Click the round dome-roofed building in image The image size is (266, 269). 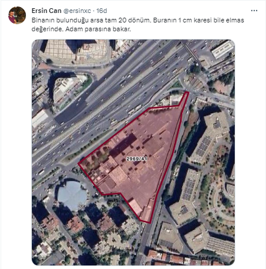pos(72,195)
